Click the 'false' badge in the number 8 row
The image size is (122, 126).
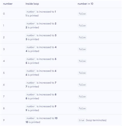[82, 108]
